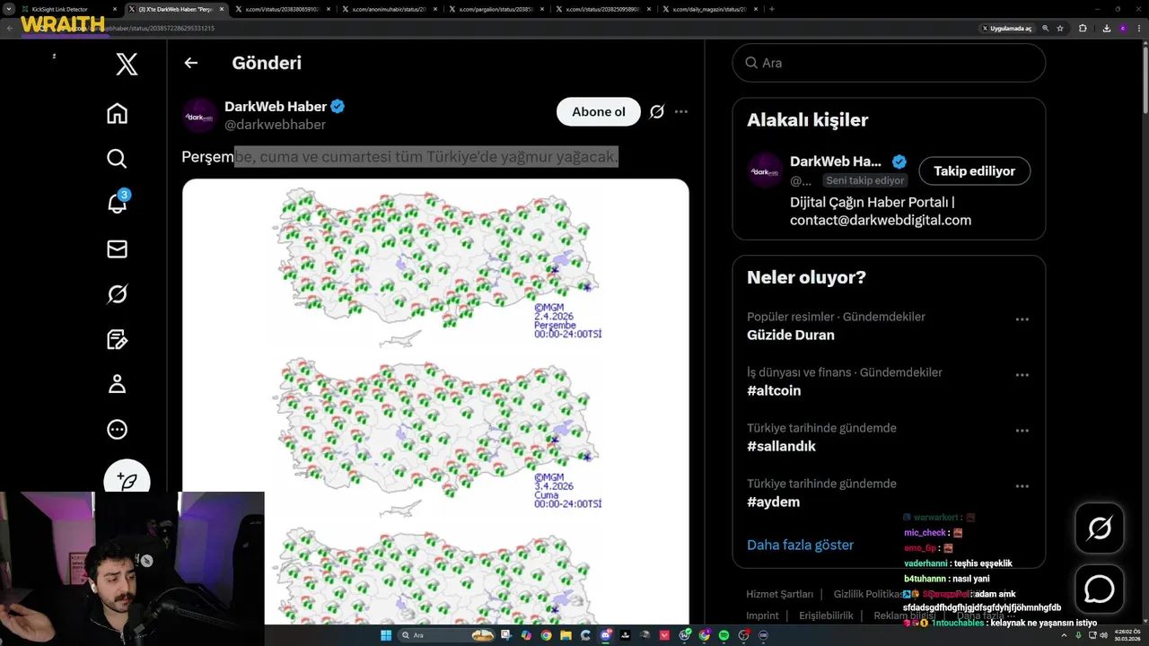Screen dimensions: 1149x646
Task: Open Home via the house icon
Action: coord(117,113)
